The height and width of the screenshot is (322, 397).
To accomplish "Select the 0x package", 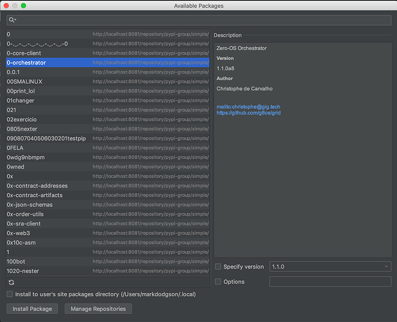I will (x=107, y=176).
